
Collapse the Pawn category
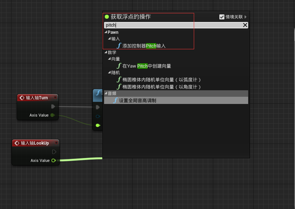pos(106,32)
